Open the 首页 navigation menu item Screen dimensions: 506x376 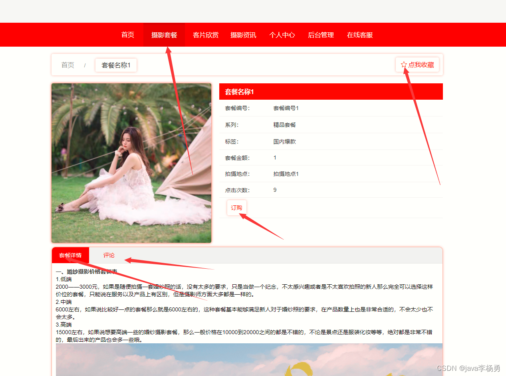click(x=128, y=35)
